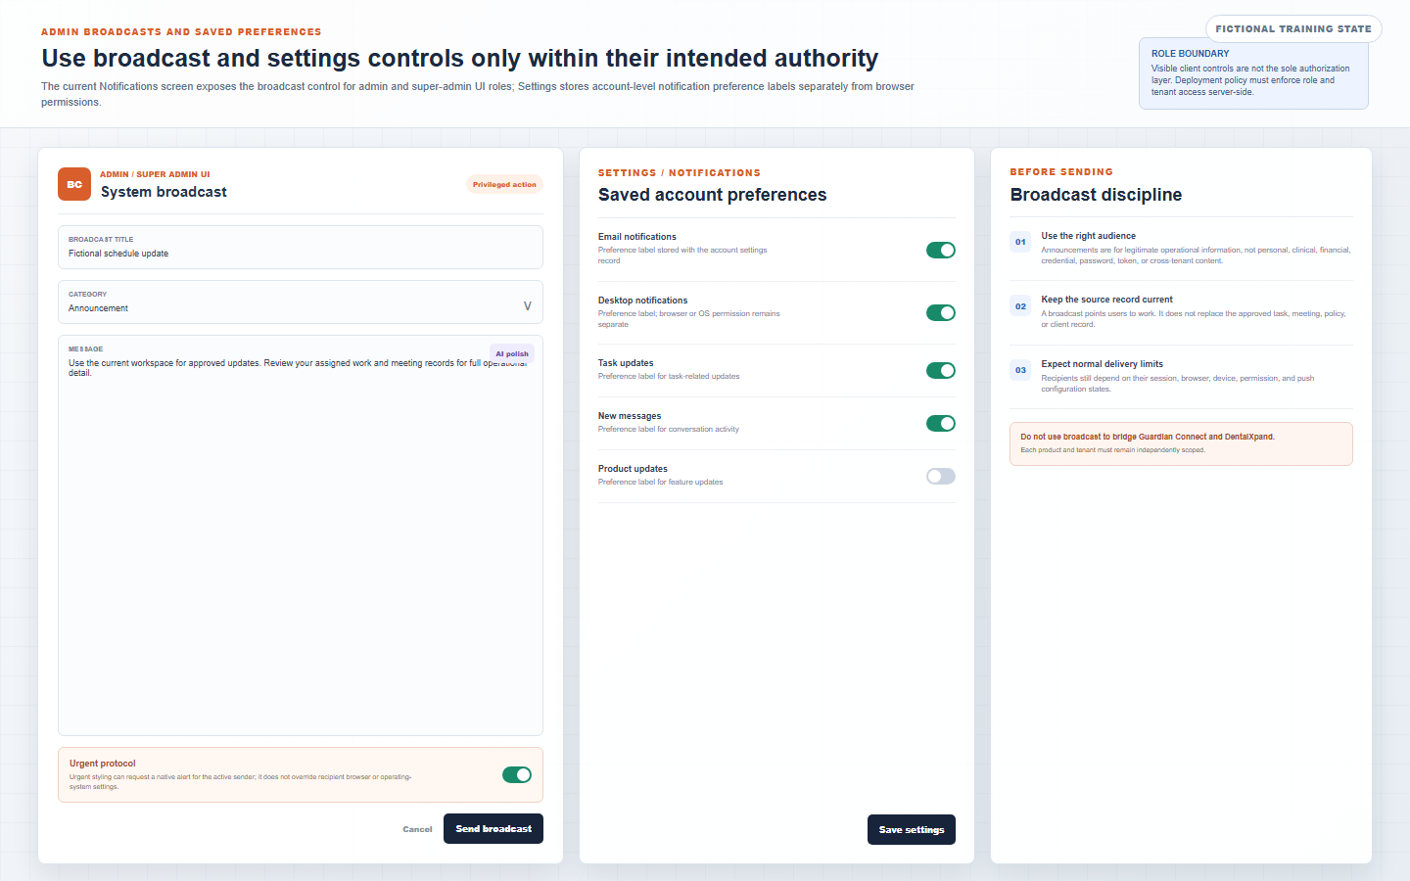Toggle New messages preference off

pyautogui.click(x=941, y=423)
